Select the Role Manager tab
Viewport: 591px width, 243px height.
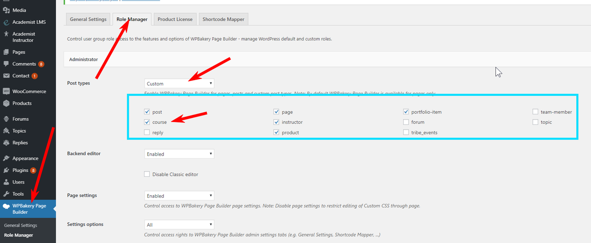(x=132, y=19)
